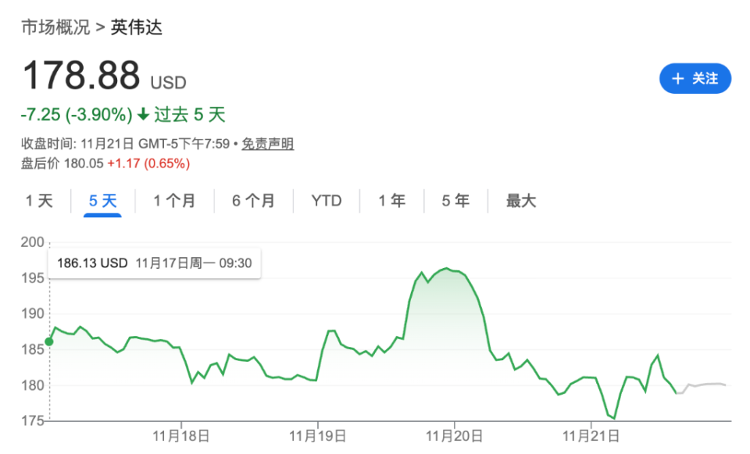The image size is (750, 454).
Task: Click the 186.13 USD tooltip box
Action: [154, 263]
